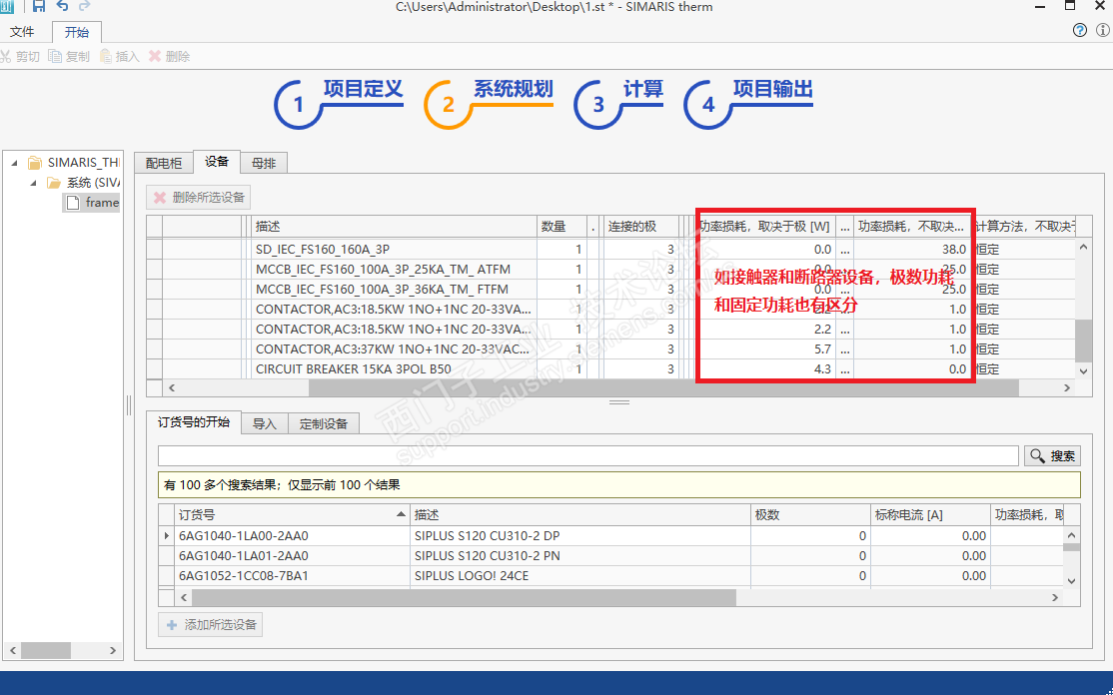
Task: Select row CIRCUIT BREAKER 15KA 3POL B50
Action: pos(610,368)
